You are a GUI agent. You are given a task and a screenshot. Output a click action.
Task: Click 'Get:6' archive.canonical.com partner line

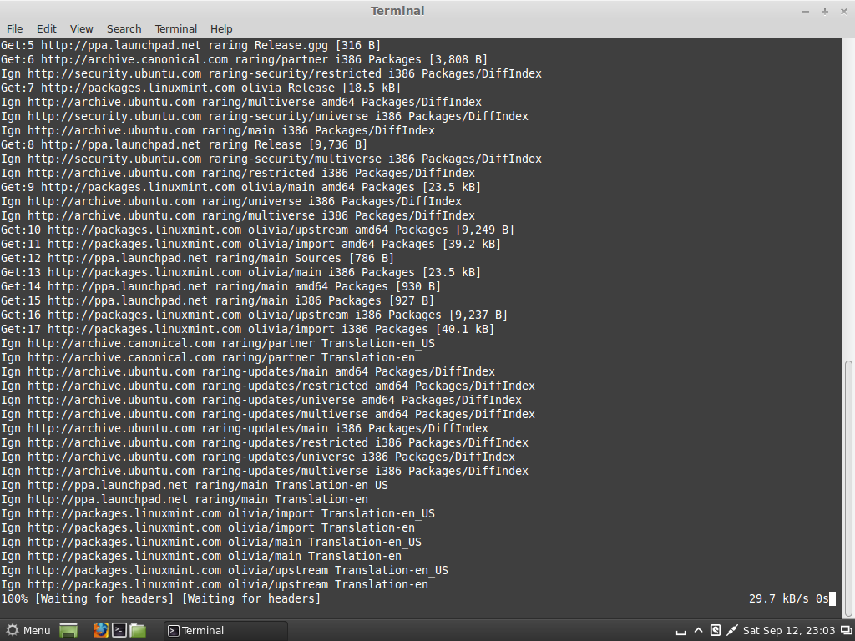pyautogui.click(x=245, y=59)
